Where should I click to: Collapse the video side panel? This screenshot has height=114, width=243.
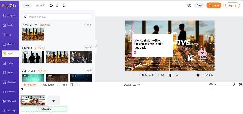tap(96, 46)
